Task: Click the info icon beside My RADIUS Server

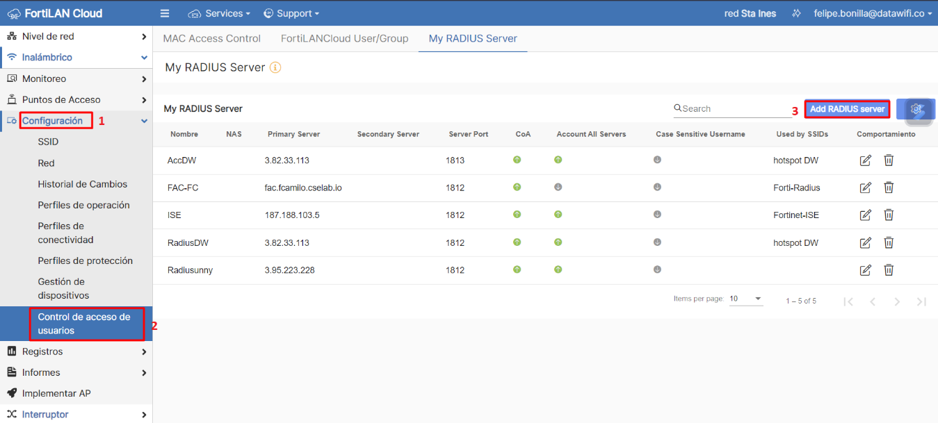Action: click(275, 67)
